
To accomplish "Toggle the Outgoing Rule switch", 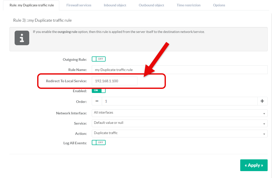I will (99, 59).
